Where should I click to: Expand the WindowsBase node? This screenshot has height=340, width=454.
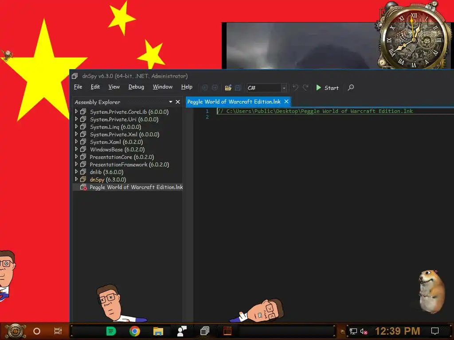coord(76,149)
